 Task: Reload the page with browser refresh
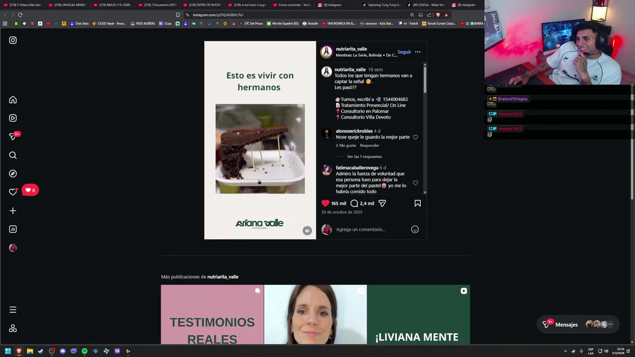pos(20,15)
